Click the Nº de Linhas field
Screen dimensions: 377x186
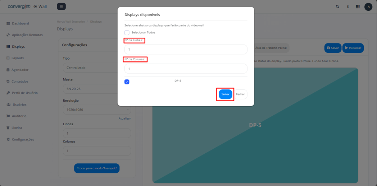click(186, 50)
